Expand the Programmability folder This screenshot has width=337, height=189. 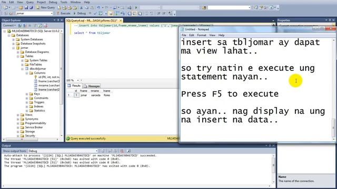(18, 123)
